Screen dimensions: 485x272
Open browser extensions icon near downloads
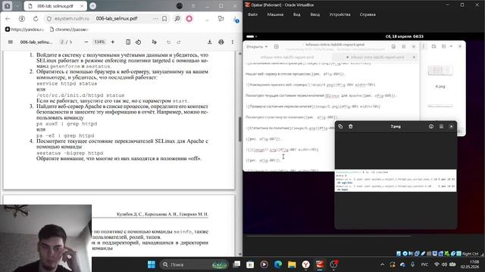[221, 19]
